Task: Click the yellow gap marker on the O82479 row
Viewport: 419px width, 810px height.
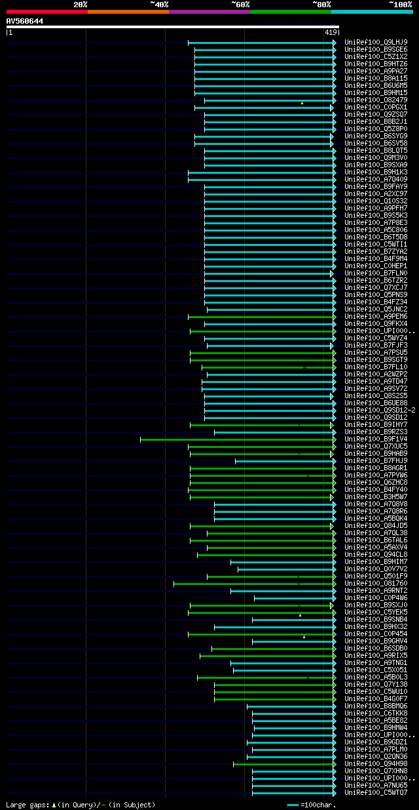Action: [x=302, y=103]
